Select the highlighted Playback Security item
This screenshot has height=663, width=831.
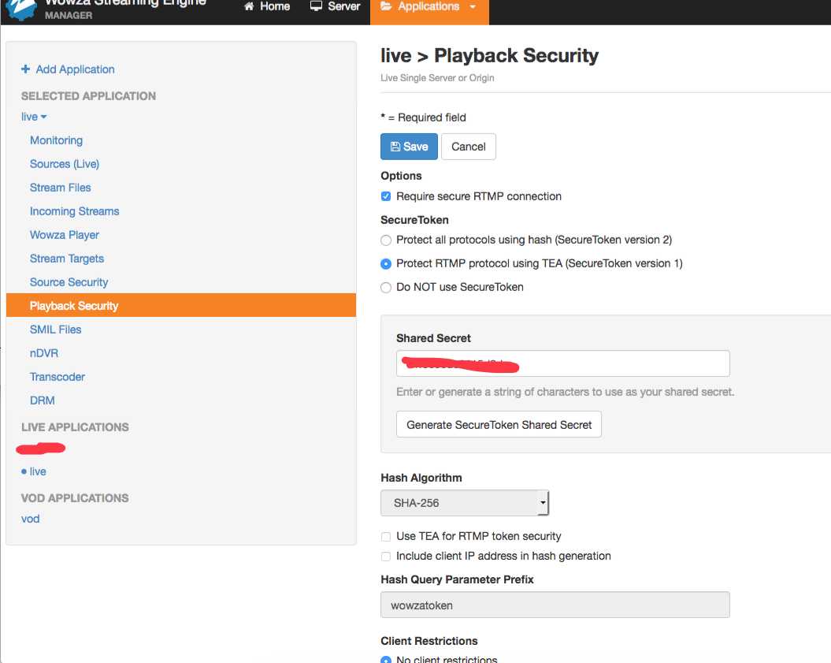pyautogui.click(x=180, y=305)
